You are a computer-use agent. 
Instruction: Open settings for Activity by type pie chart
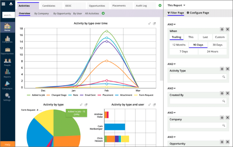tap(81, 105)
